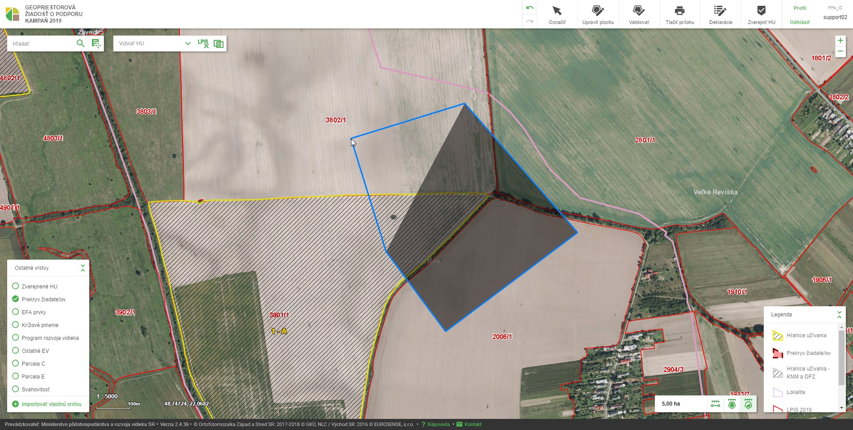Run the Validovať validation tool
Viewport: 853px width, 430px height.
[x=639, y=15]
